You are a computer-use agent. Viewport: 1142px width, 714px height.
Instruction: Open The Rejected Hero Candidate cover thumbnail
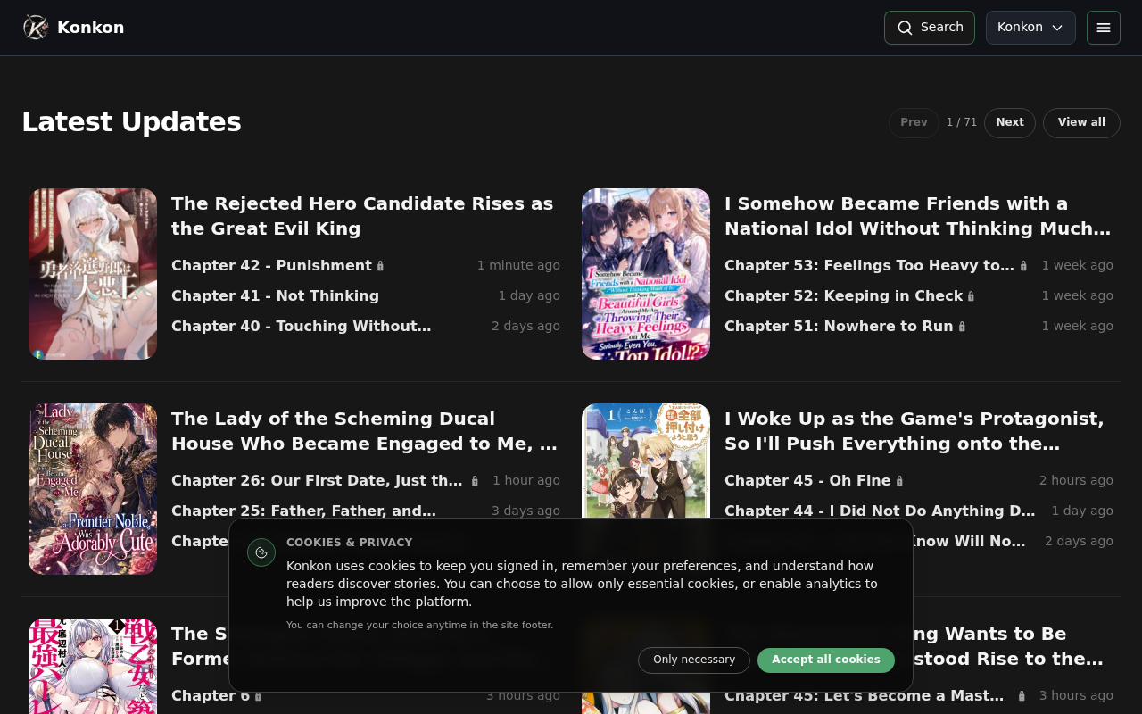coord(93,274)
